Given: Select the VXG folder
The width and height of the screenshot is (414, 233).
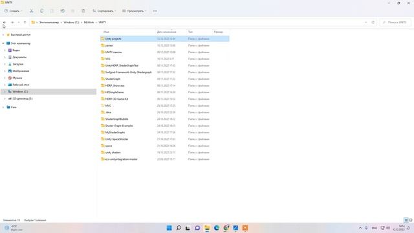Looking at the screenshot, I should [x=108, y=59].
